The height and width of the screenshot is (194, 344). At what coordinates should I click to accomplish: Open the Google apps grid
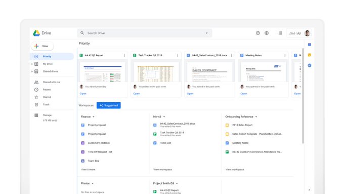click(x=280, y=33)
